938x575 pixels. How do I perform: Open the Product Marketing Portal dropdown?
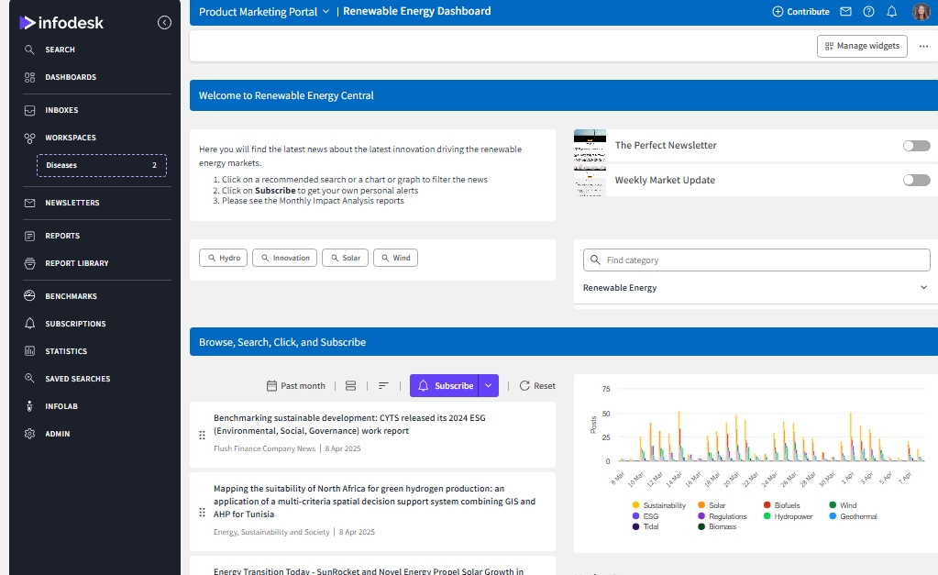tap(264, 12)
